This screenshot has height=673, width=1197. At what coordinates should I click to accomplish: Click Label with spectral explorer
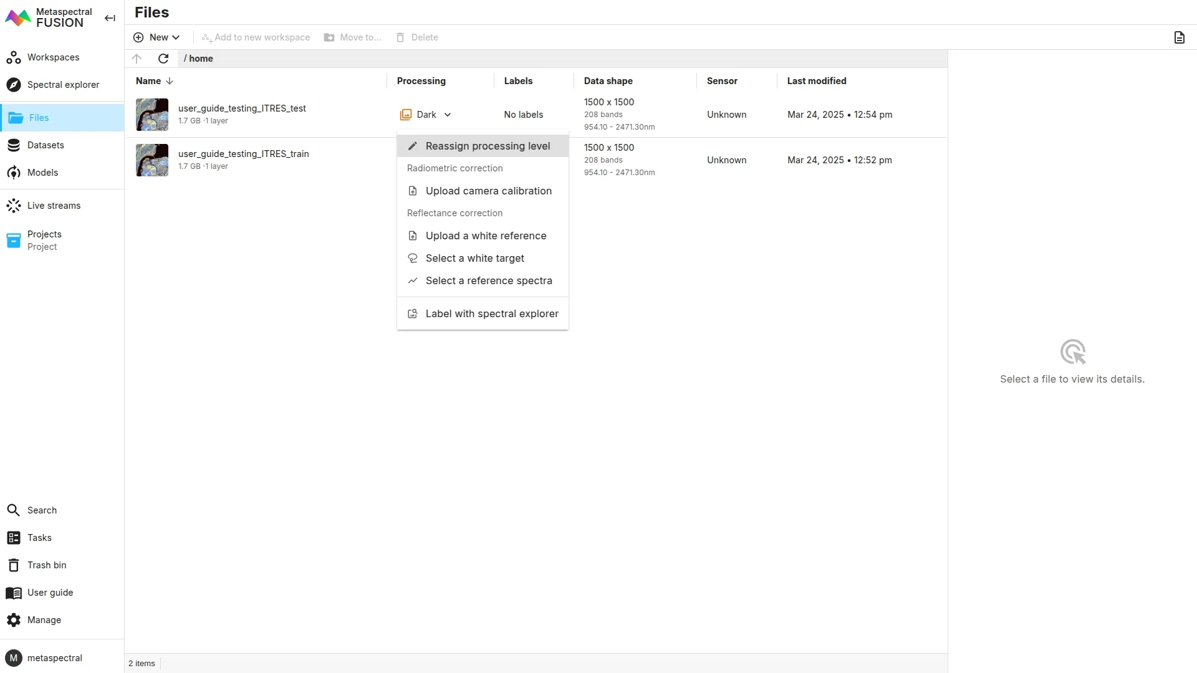pos(491,313)
